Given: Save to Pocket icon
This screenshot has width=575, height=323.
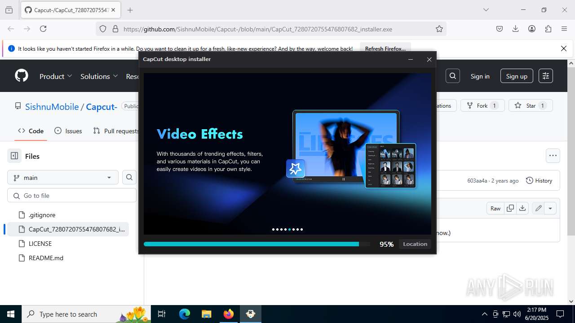Looking at the screenshot, I should [500, 29].
